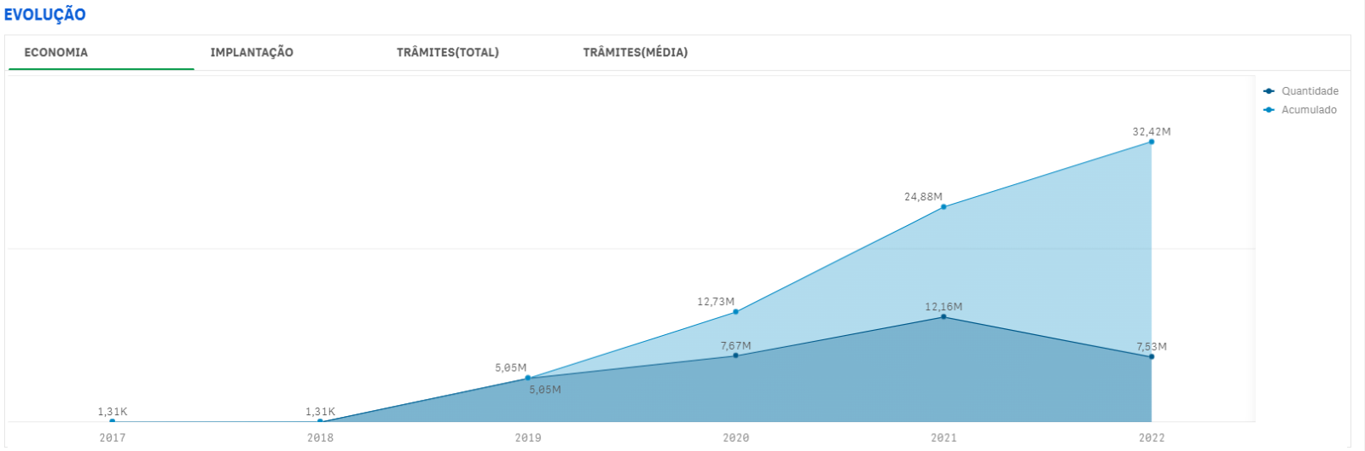Click the 32,42M Acumulado data point

point(1152,142)
